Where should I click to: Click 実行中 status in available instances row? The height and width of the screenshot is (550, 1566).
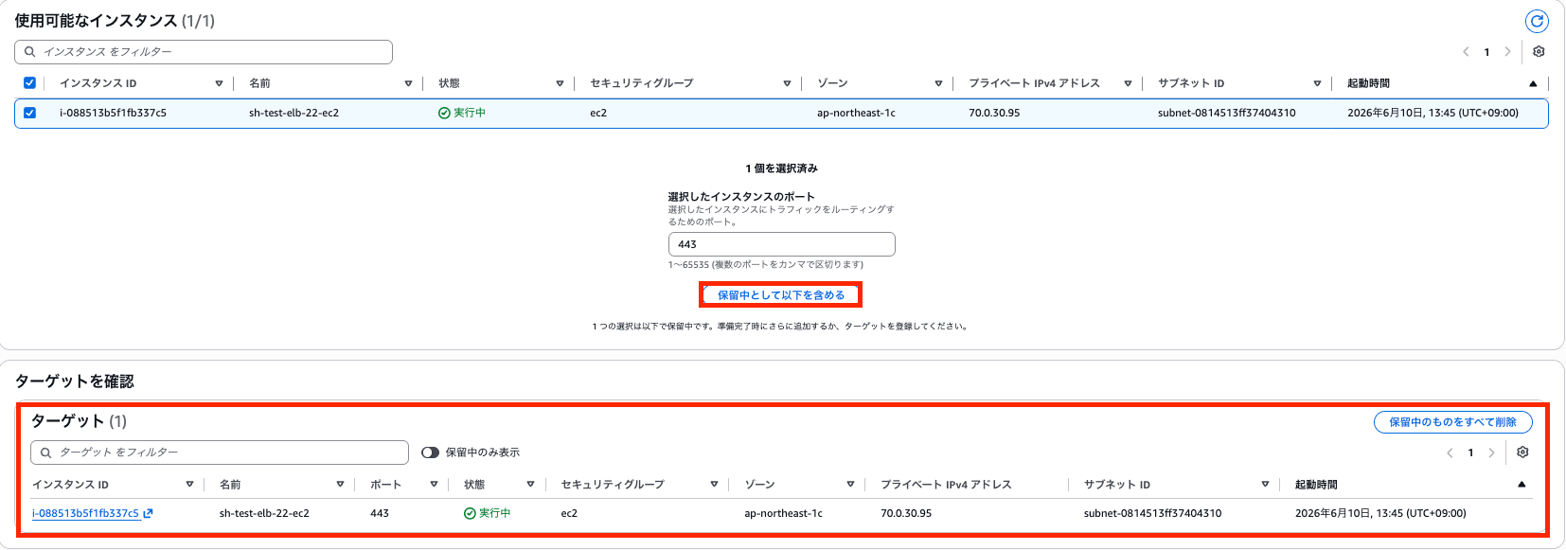462,113
